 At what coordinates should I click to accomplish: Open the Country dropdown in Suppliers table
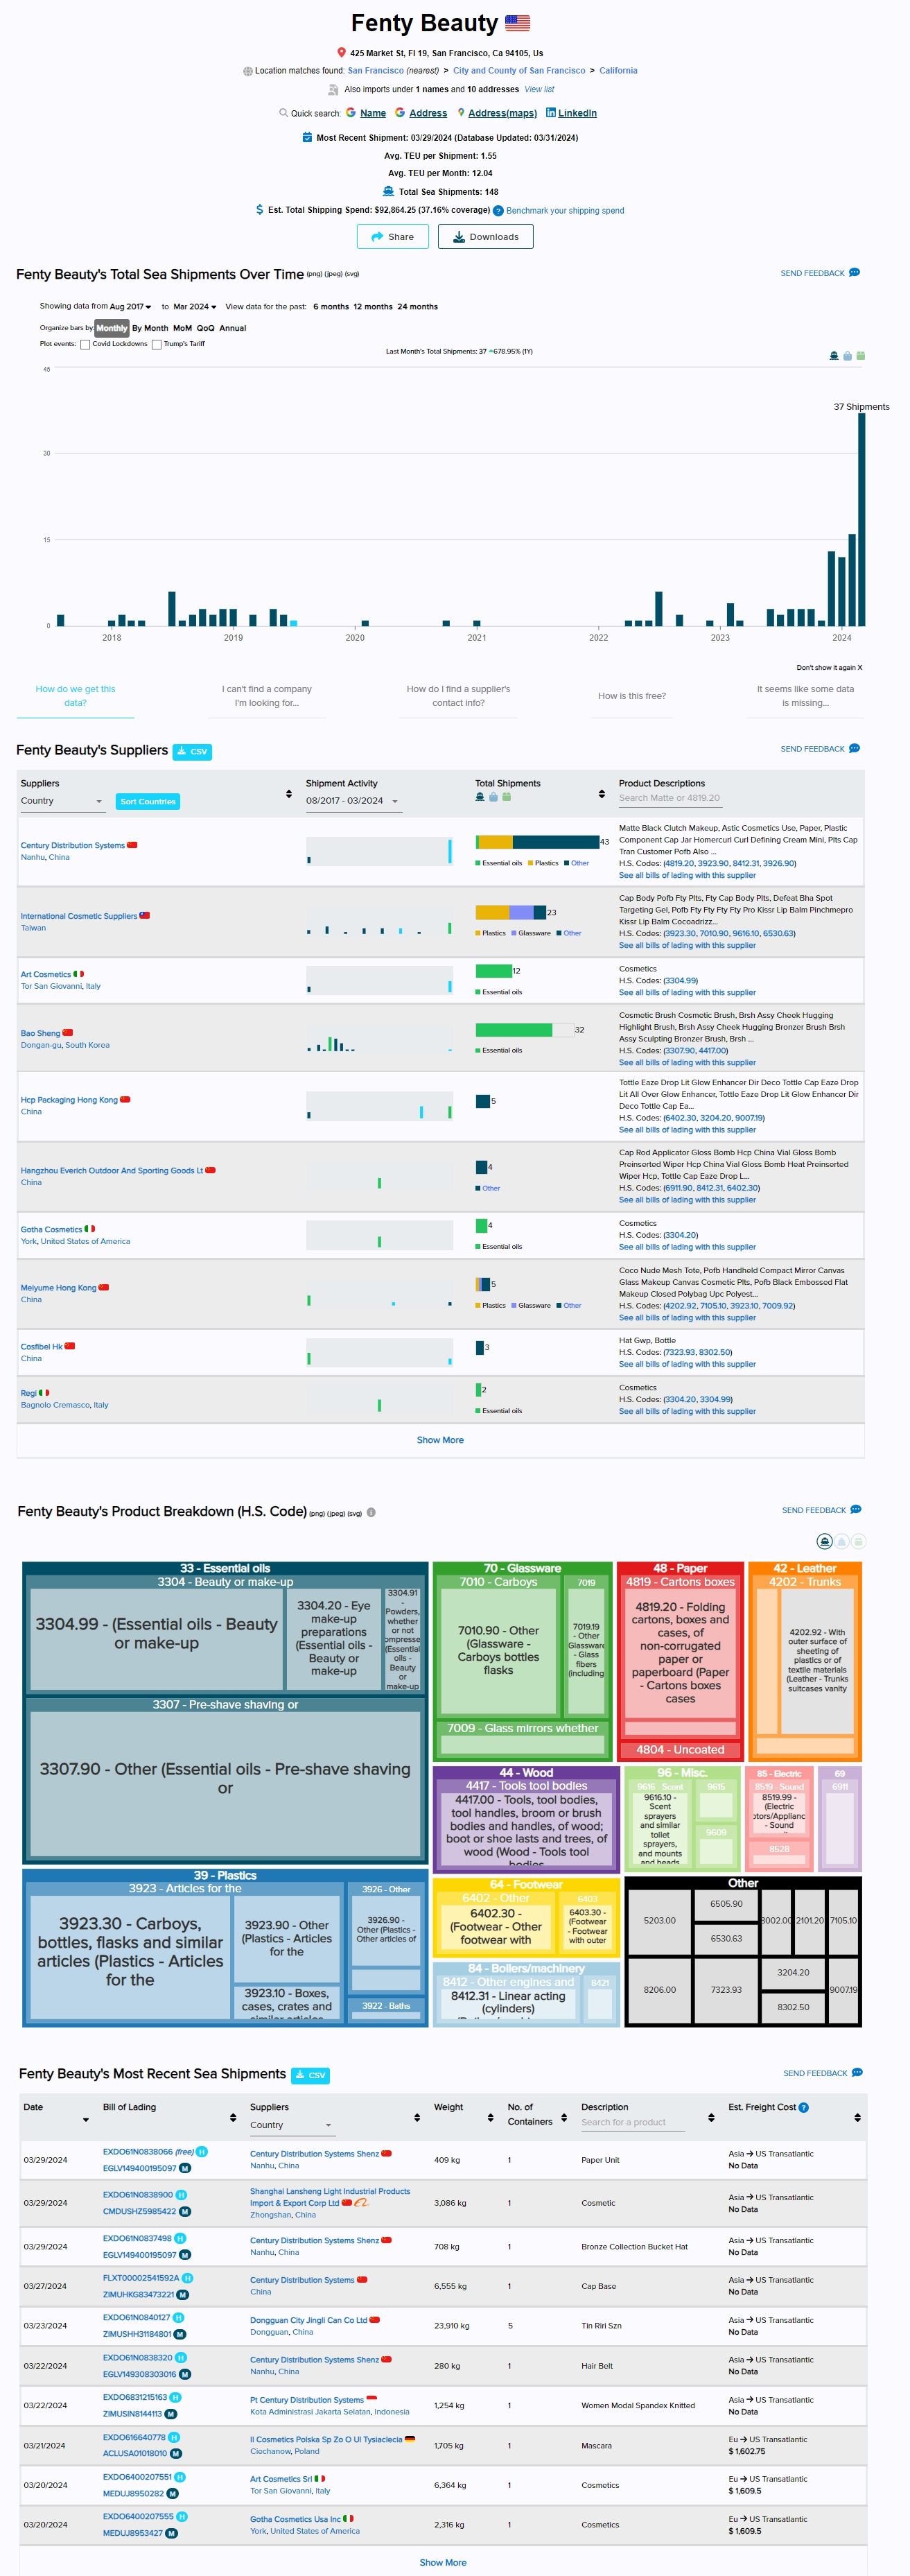(x=62, y=801)
